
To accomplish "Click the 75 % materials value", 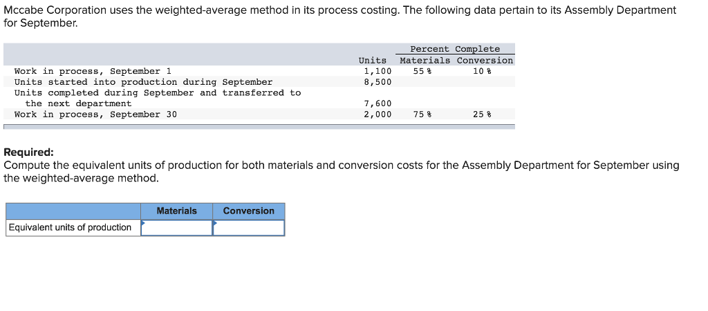I will (422, 114).
